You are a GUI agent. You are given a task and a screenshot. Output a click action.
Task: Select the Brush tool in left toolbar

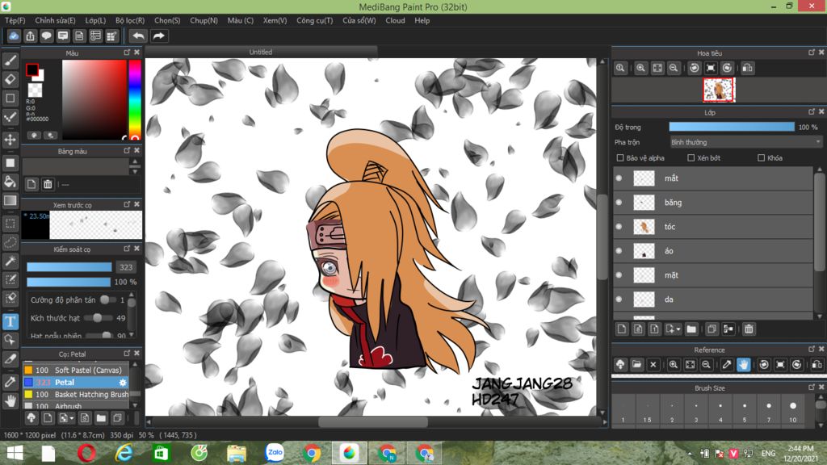[x=10, y=61]
